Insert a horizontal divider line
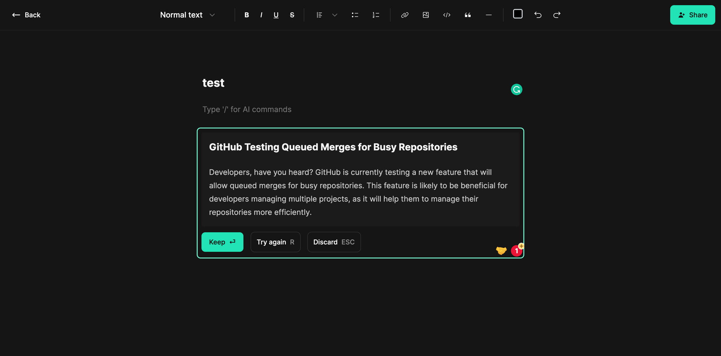 tap(488, 15)
